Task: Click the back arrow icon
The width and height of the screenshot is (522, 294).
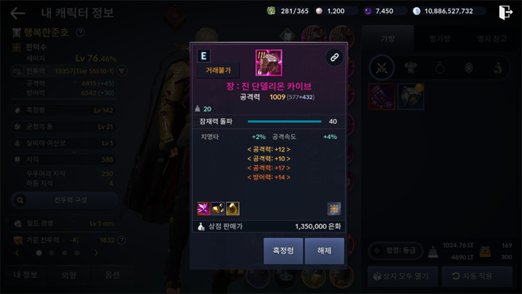Action: (x=18, y=13)
